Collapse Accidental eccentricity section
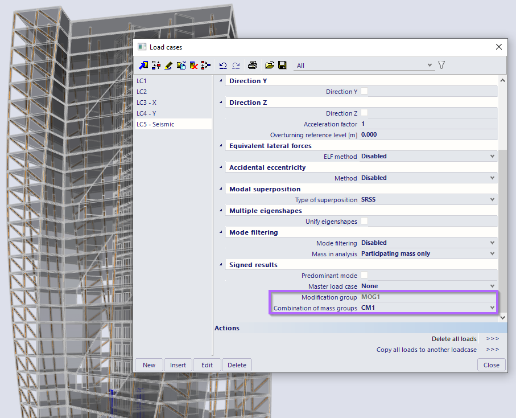 tap(221, 167)
